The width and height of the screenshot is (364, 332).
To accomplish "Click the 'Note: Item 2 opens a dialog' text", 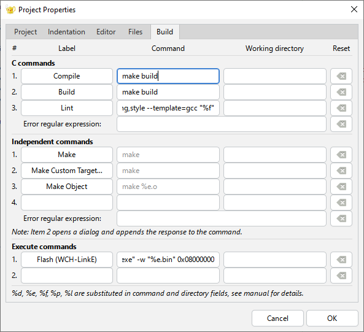I will (x=126, y=232).
